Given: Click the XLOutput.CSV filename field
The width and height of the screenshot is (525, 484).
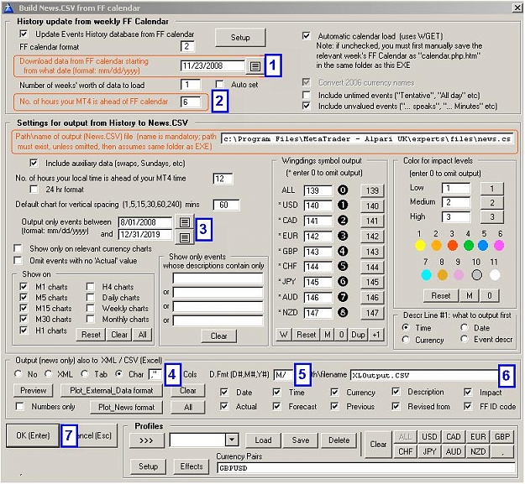Looking at the screenshot, I should [x=424, y=375].
